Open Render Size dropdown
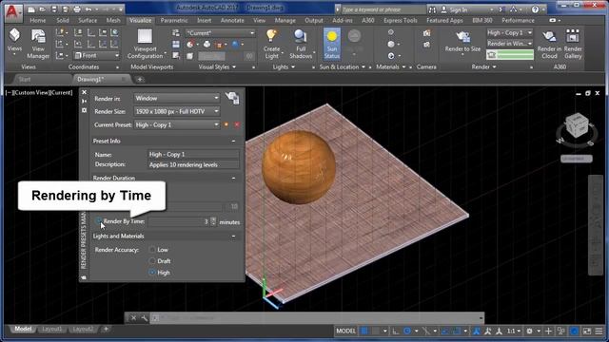 177,111
